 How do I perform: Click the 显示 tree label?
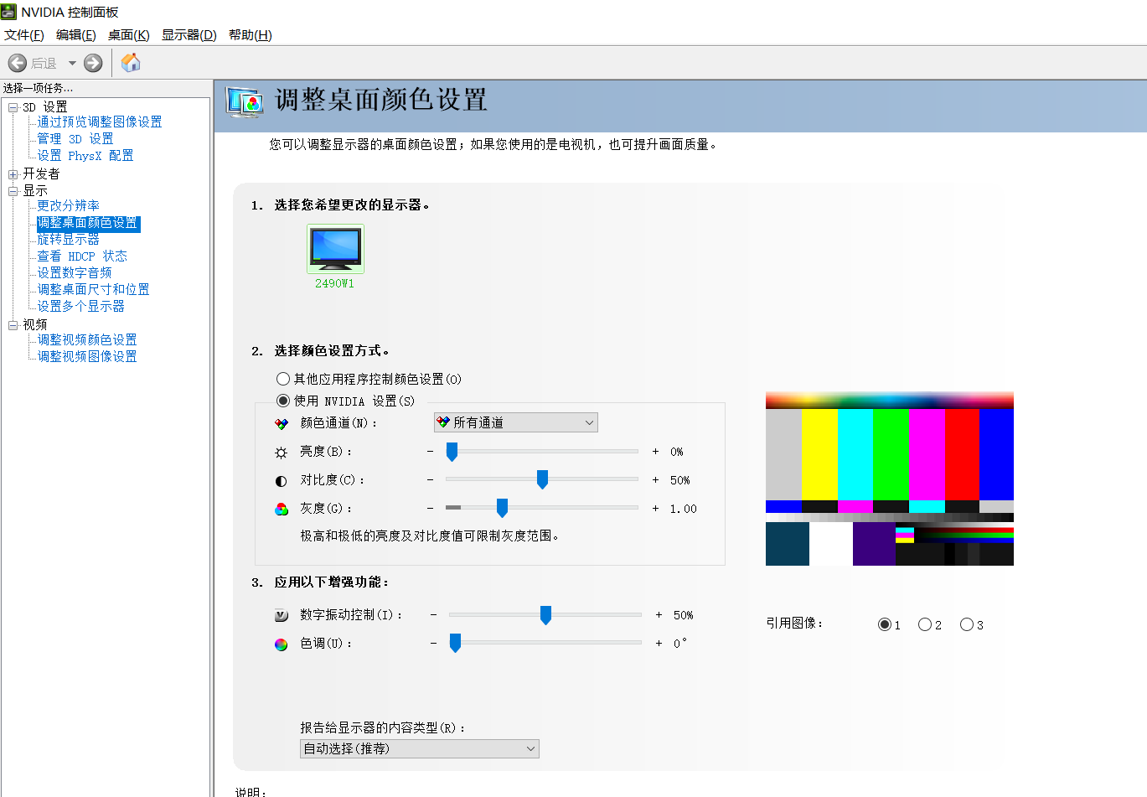[35, 191]
